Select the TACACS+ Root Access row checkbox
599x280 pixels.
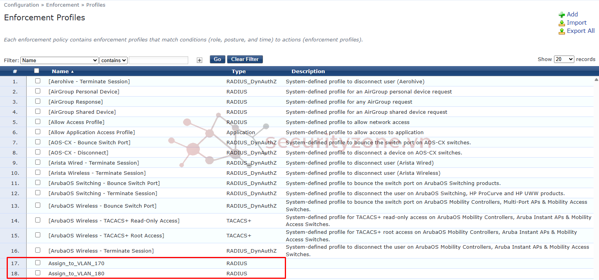tap(38, 235)
